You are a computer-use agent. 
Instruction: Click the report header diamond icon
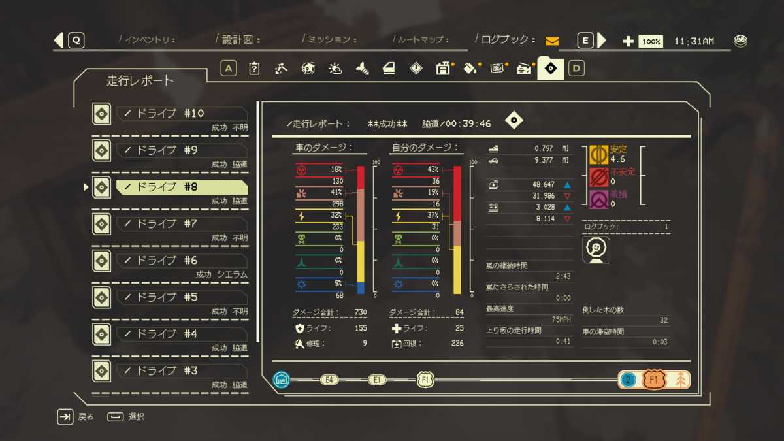click(514, 120)
